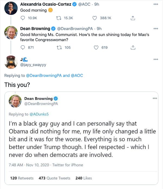Open more options for AOC's tweet
The width and height of the screenshot is (163, 189).
click(155, 5)
